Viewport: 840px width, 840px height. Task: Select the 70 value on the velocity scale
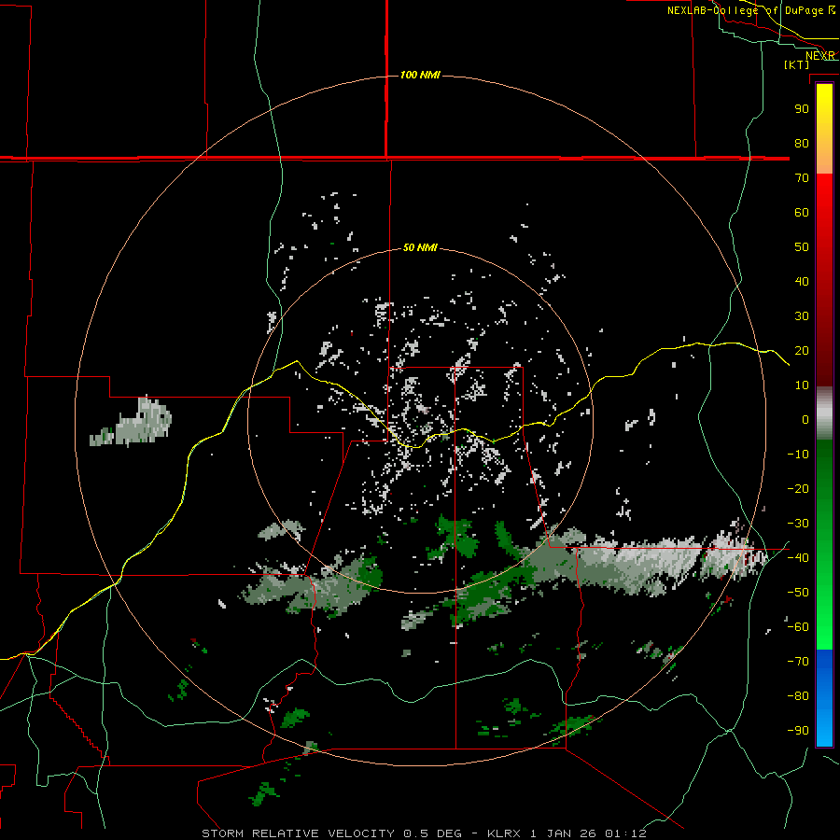click(802, 178)
